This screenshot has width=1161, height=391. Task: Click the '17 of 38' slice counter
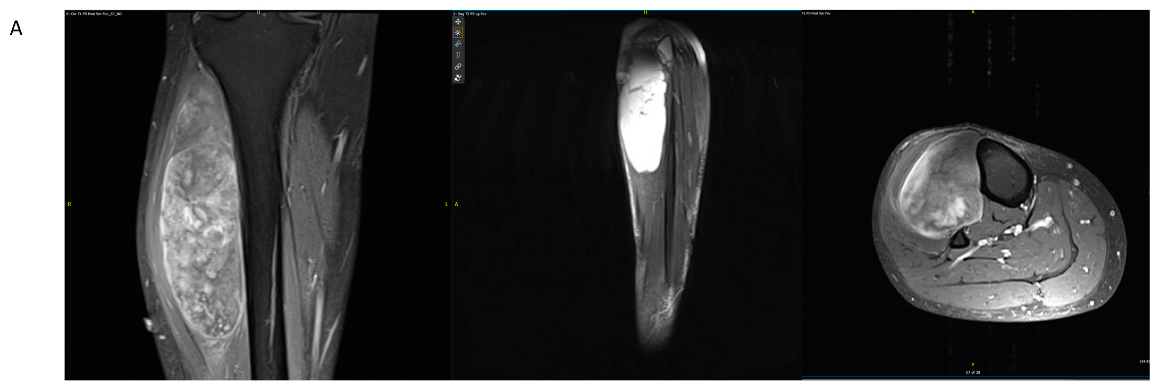coord(973,372)
